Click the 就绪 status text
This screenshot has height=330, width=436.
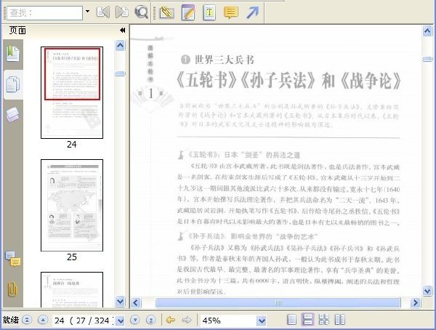11,320
